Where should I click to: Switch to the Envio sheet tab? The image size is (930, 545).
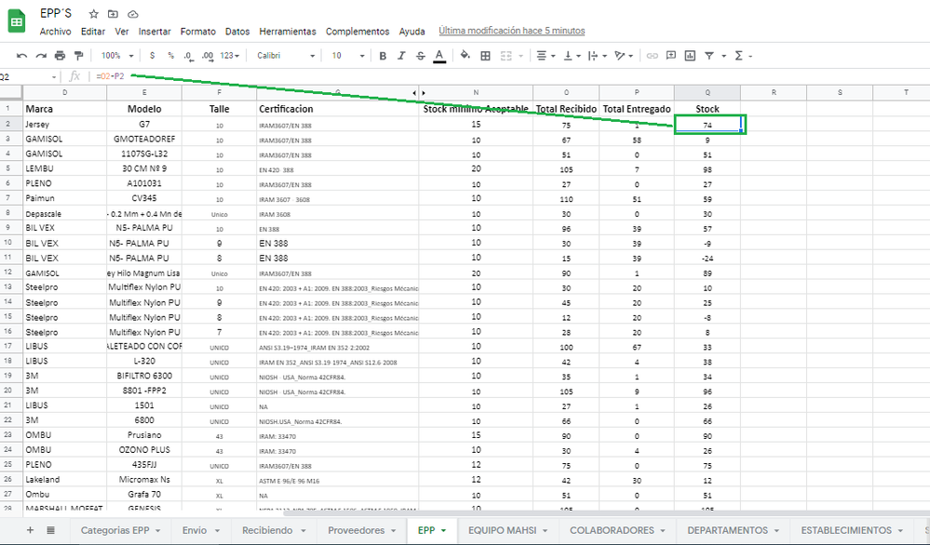[x=201, y=530]
